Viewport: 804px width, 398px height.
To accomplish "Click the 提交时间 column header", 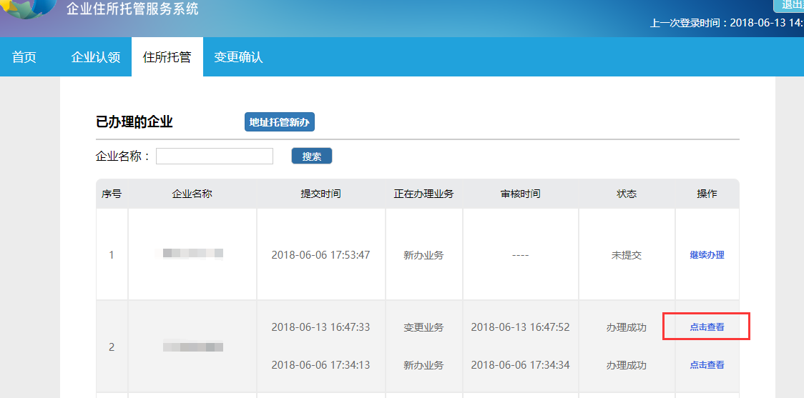I will point(320,194).
